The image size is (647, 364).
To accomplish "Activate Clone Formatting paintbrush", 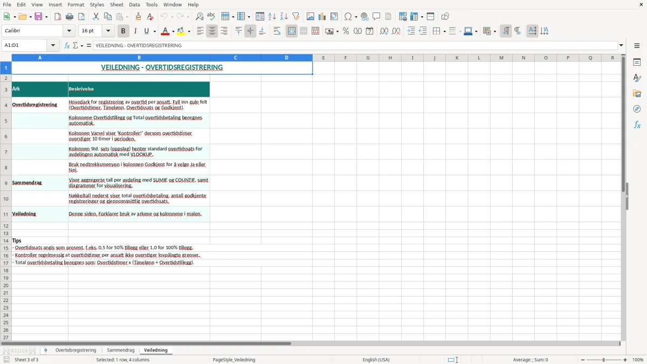I will tap(139, 17).
